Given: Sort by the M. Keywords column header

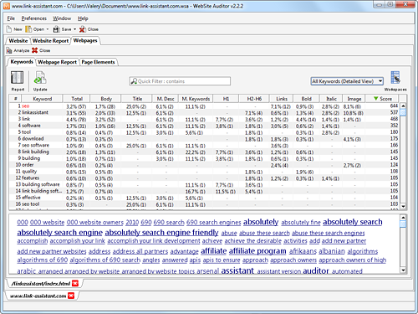Looking at the screenshot, I should click(x=196, y=99).
